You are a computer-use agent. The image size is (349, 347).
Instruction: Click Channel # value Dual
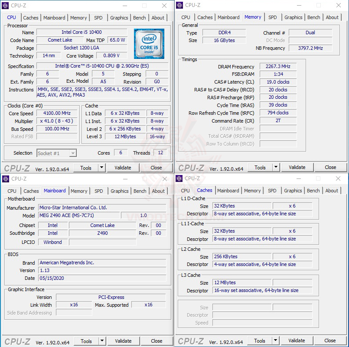[310, 32]
